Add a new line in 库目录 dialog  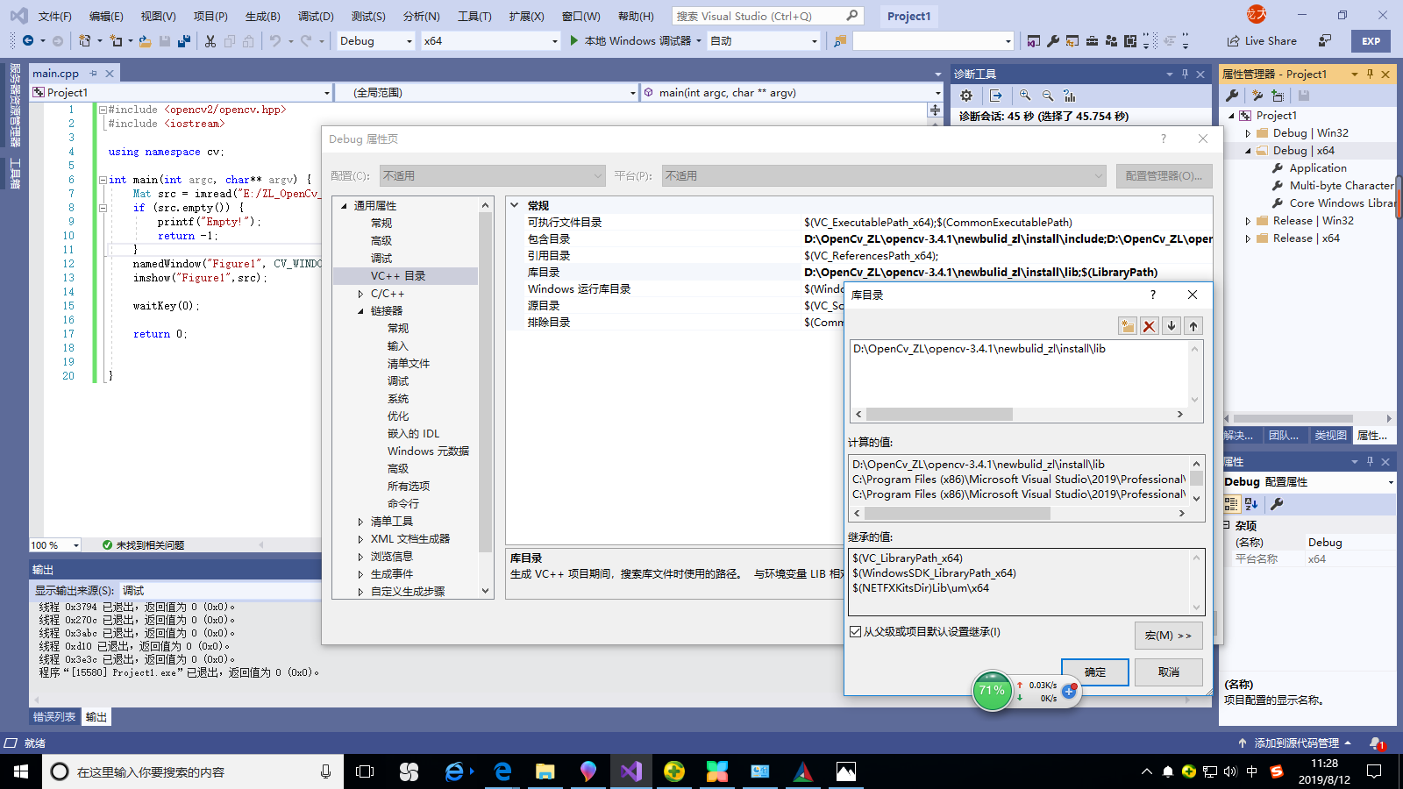click(x=1128, y=326)
